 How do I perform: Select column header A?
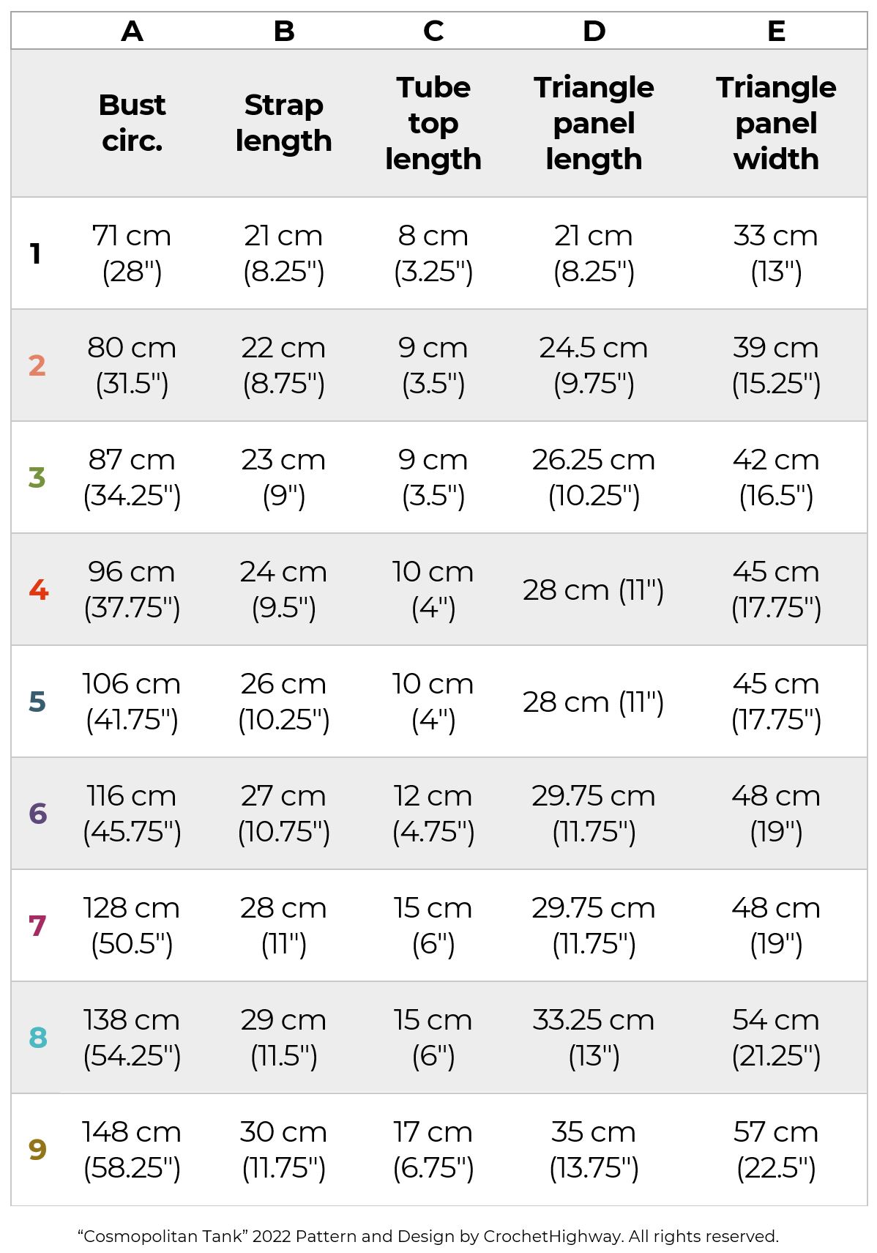pos(132,31)
